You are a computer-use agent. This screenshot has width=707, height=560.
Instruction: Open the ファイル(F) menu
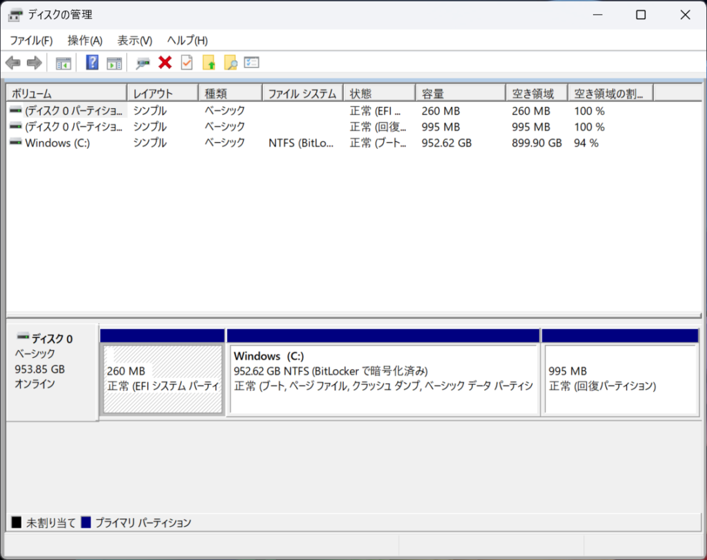point(31,41)
